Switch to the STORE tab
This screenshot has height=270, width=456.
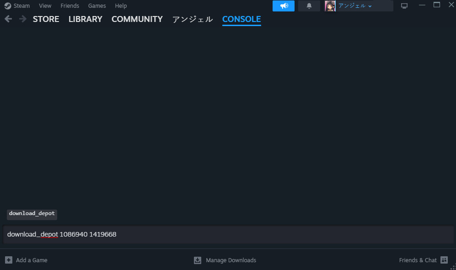pos(46,19)
